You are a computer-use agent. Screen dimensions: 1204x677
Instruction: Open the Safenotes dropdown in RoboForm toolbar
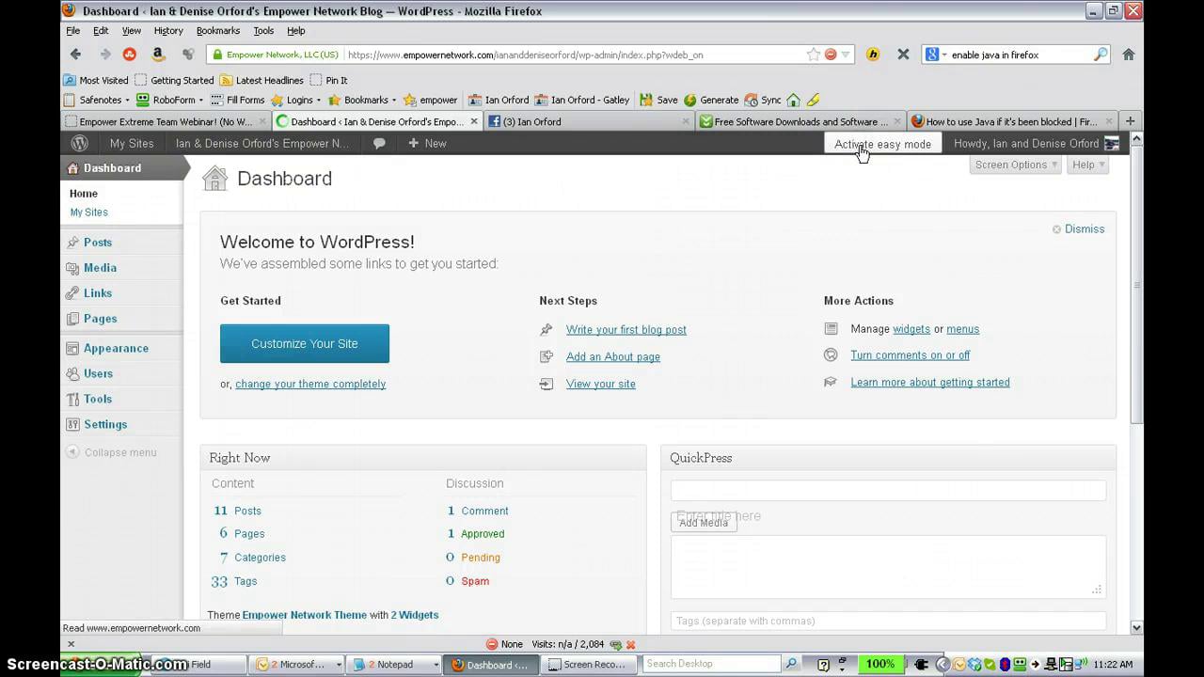(x=96, y=100)
